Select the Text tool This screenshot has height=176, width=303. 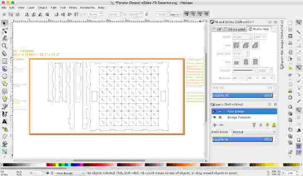[5, 121]
